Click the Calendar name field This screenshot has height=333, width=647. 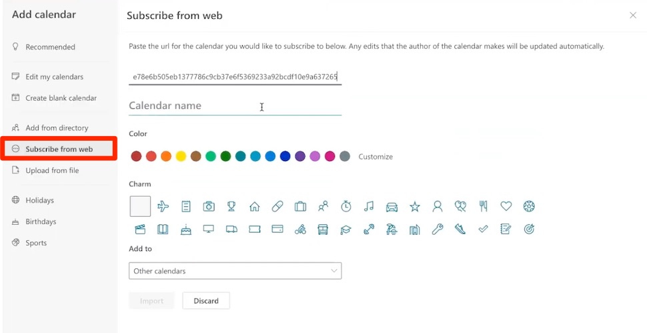(x=235, y=106)
